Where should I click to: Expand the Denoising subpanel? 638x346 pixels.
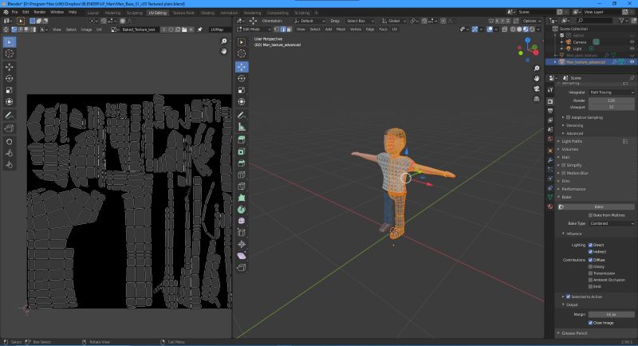tap(574, 125)
